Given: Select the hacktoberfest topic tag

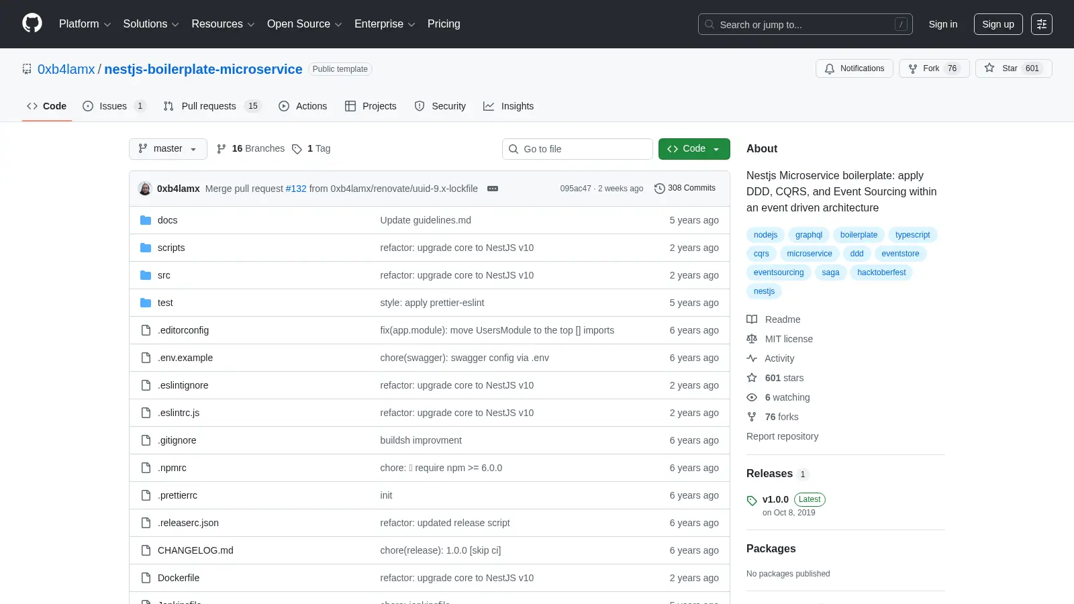Looking at the screenshot, I should [x=881, y=272].
